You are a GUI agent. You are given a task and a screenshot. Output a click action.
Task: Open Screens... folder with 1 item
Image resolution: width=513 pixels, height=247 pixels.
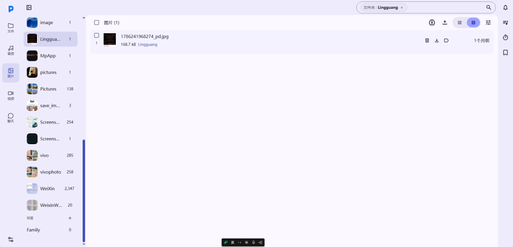click(50, 139)
